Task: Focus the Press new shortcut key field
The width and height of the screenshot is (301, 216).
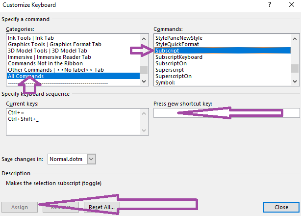Action: tap(226, 113)
